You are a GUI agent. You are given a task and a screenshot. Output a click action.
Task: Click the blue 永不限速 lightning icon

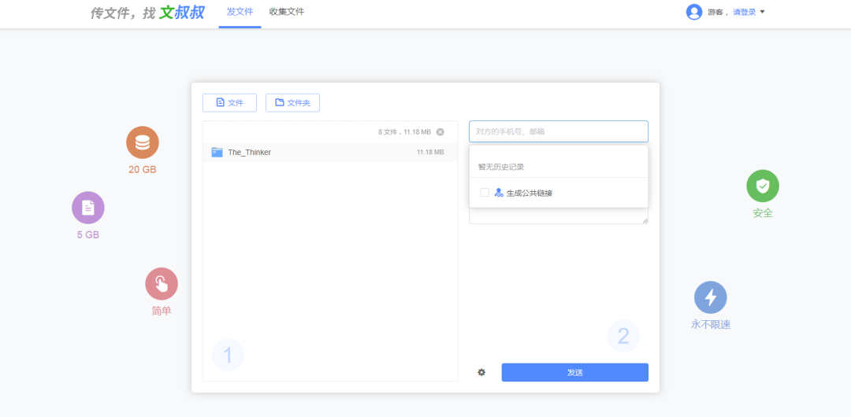tap(711, 297)
